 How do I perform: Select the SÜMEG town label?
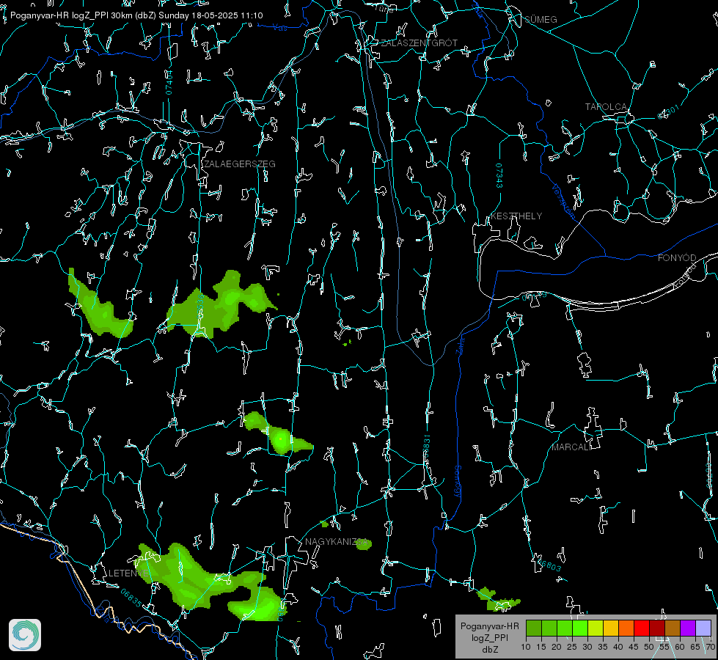pyautogui.click(x=541, y=19)
